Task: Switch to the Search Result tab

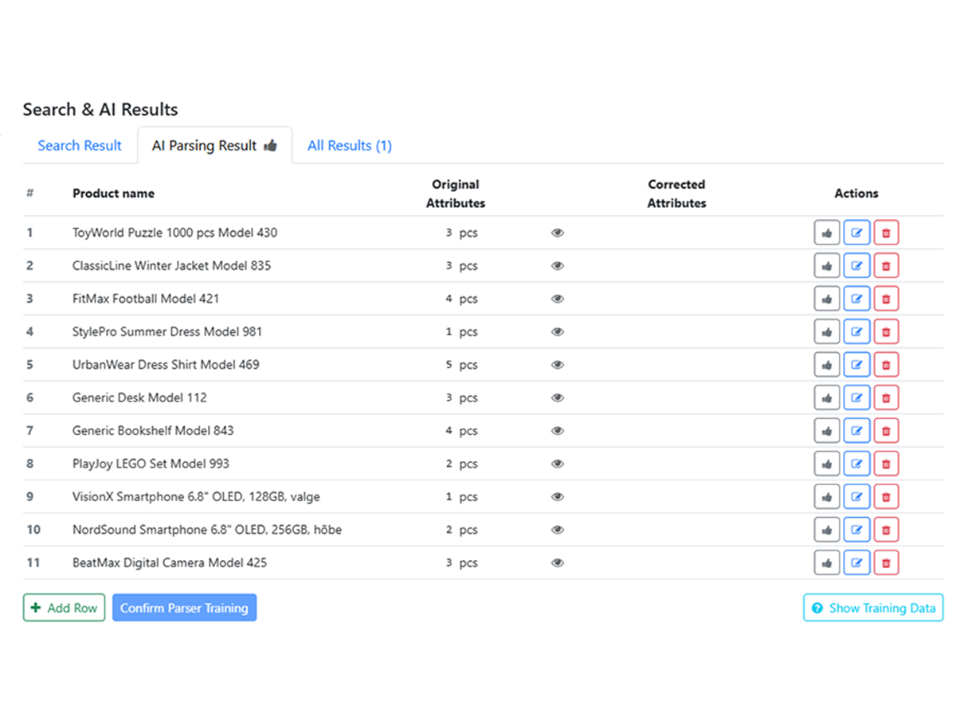Action: (x=80, y=146)
